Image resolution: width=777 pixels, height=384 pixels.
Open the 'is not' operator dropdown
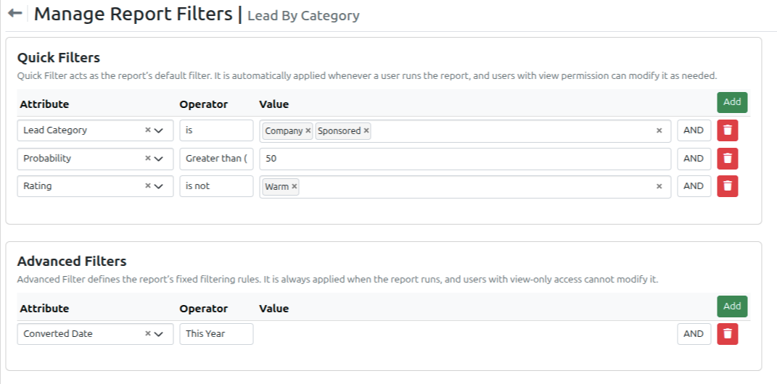[x=216, y=186]
